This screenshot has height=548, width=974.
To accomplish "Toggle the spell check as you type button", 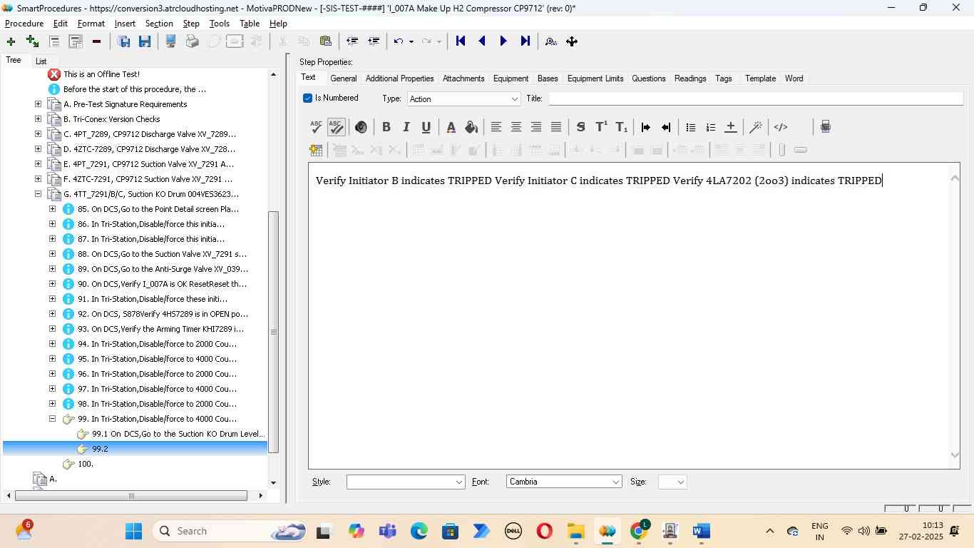I will coord(336,127).
